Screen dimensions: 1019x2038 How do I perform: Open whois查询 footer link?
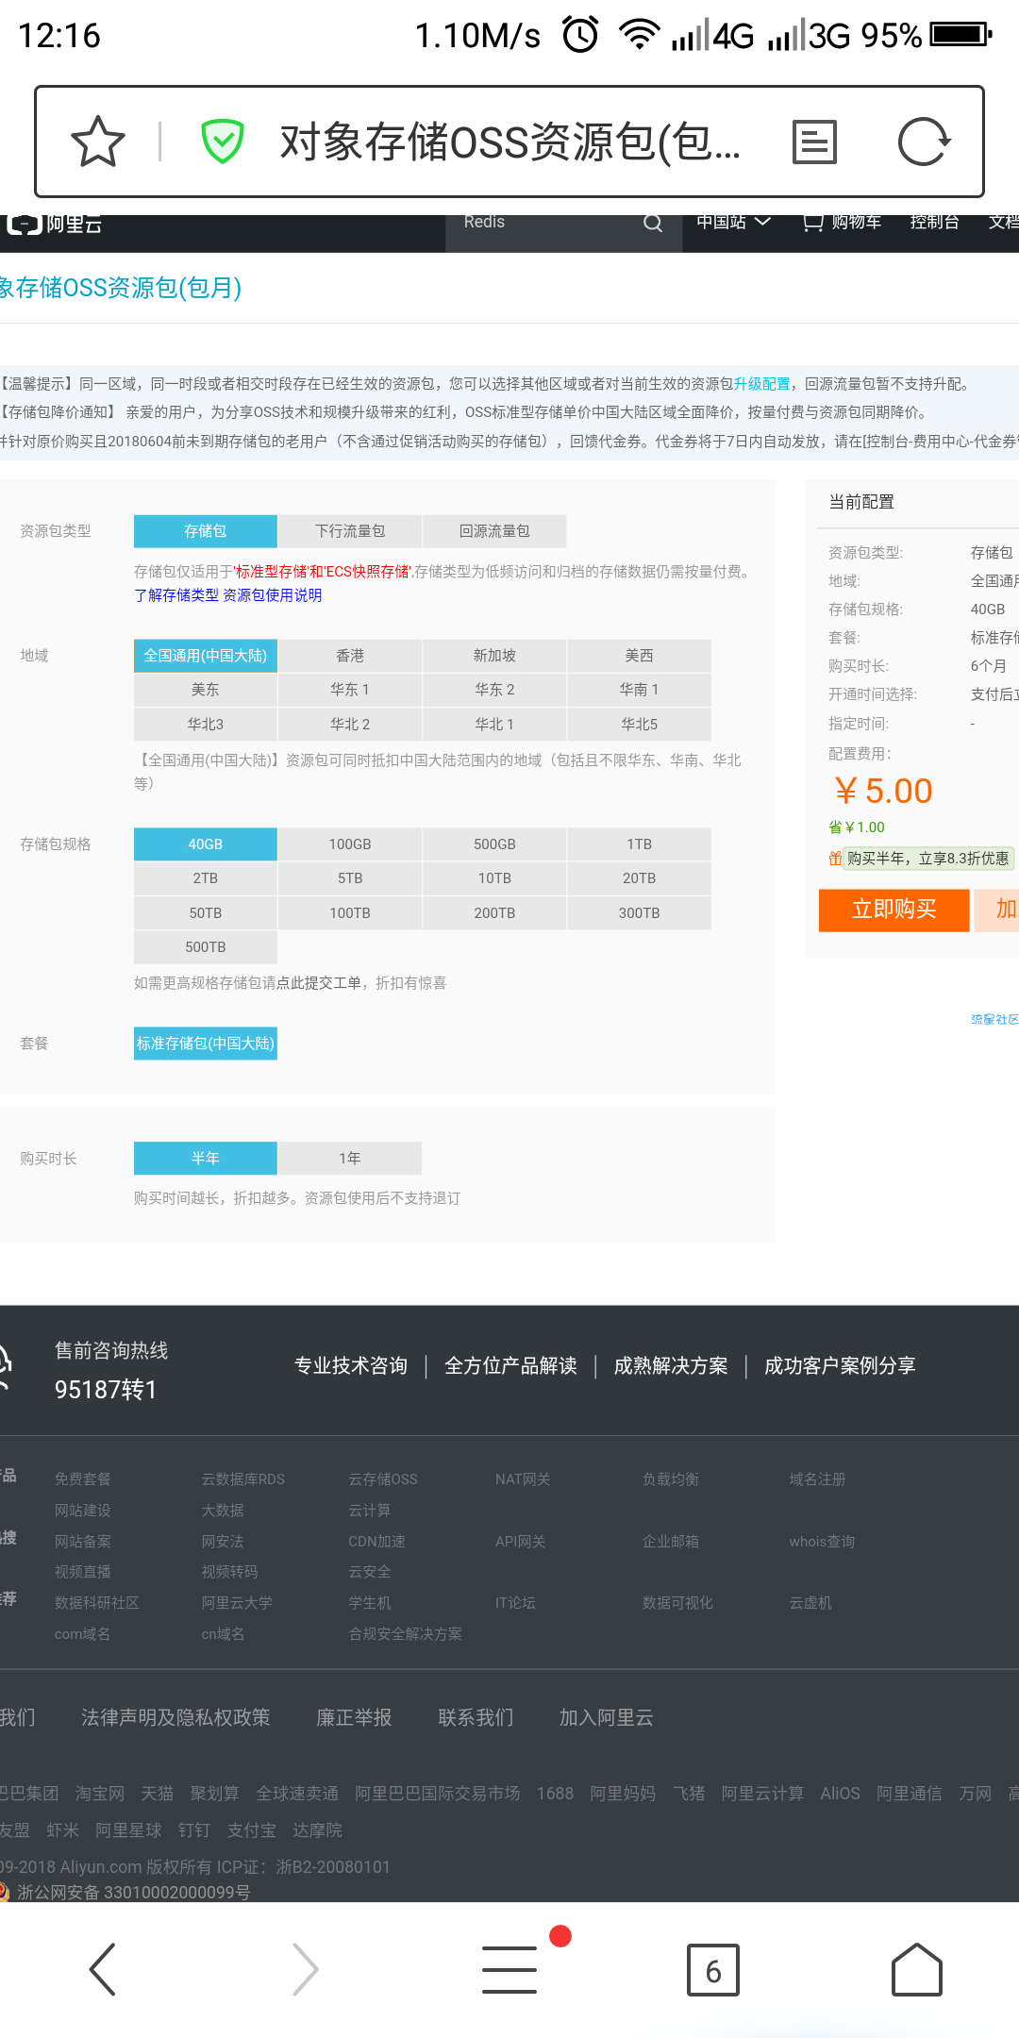click(x=822, y=1542)
